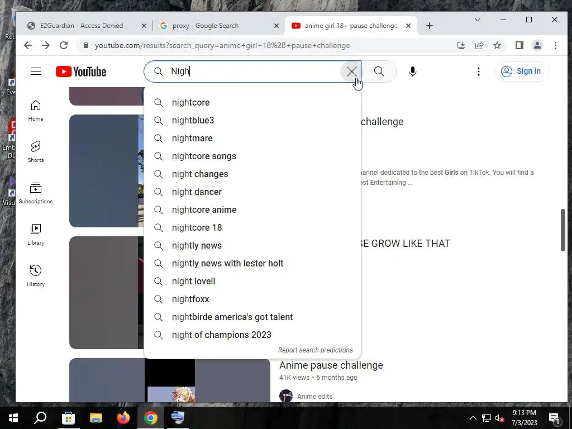Select the 'nightblue3' suggestion
The height and width of the screenshot is (429, 572).
252,121
